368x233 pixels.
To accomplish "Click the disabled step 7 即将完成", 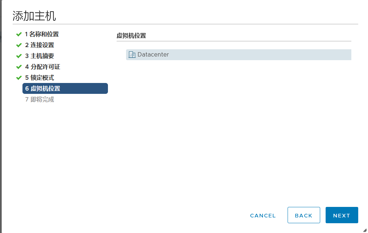I will click(39, 99).
